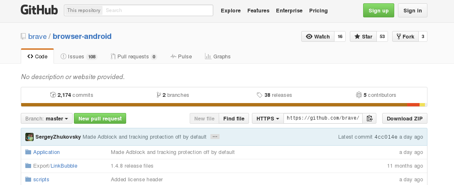Download ZIP of the repository

click(405, 118)
